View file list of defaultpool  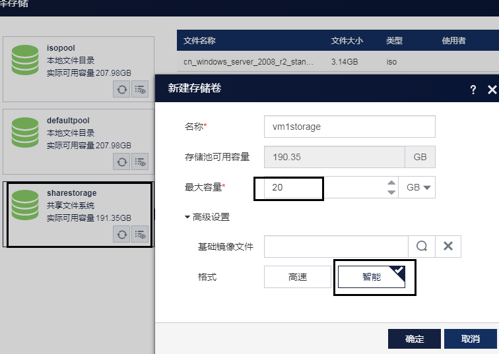coord(140,162)
